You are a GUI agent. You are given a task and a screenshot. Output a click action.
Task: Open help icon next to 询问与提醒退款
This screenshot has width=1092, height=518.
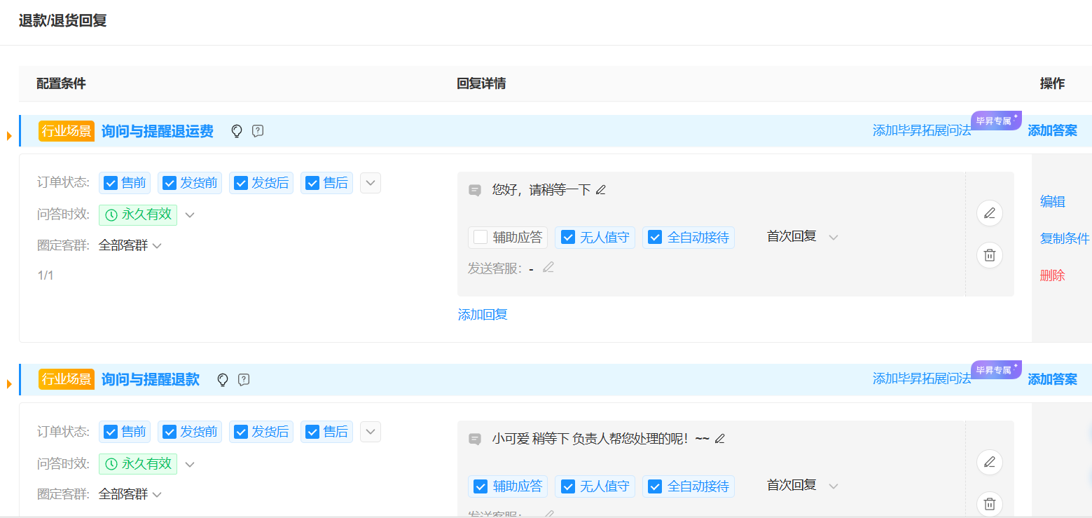(244, 380)
